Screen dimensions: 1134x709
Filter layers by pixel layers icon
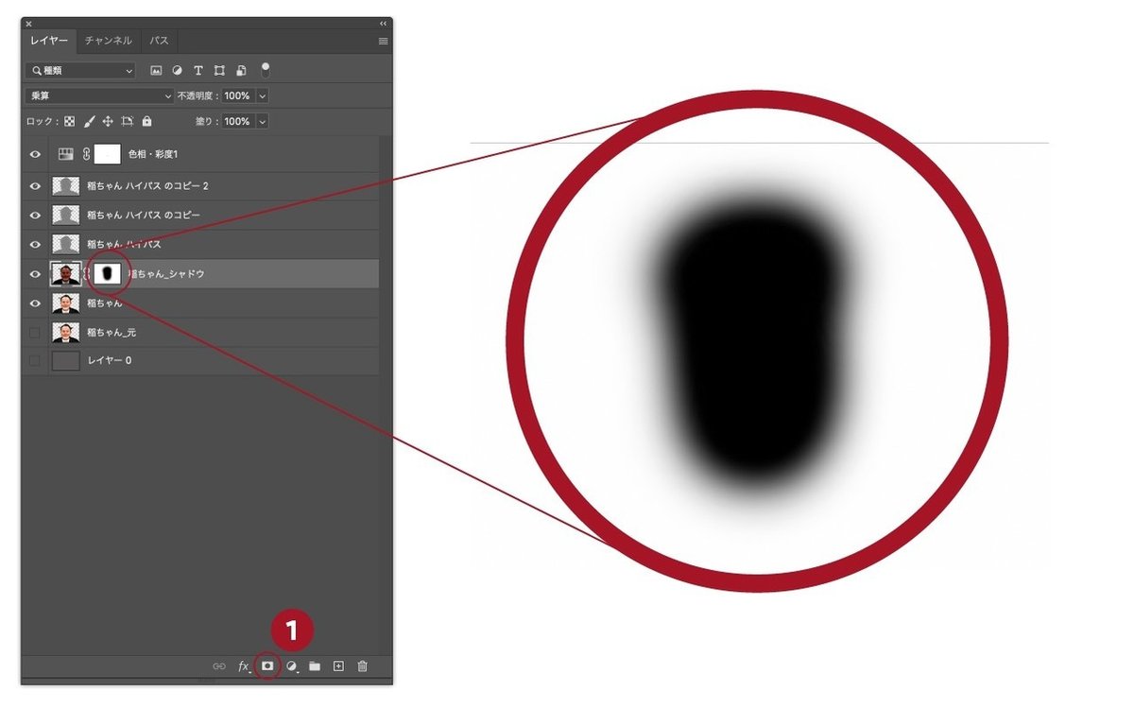pyautogui.click(x=156, y=70)
